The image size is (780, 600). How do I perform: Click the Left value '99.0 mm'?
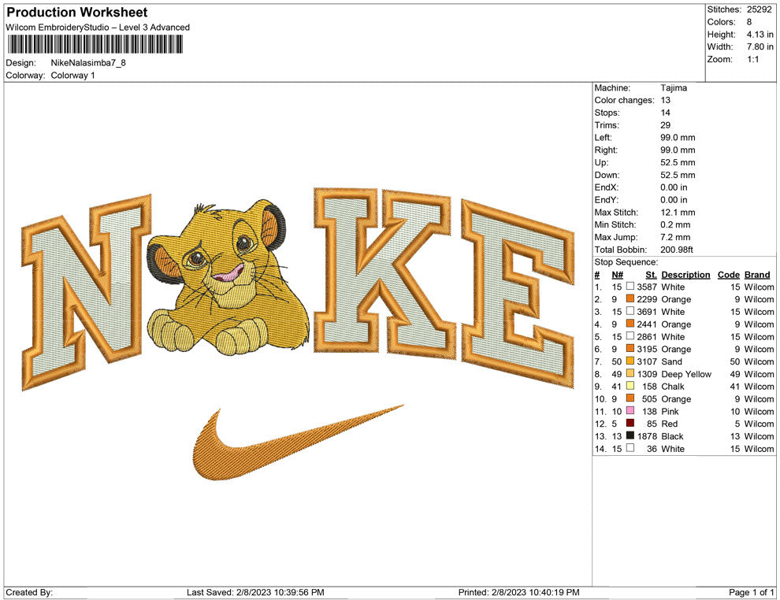(x=678, y=137)
